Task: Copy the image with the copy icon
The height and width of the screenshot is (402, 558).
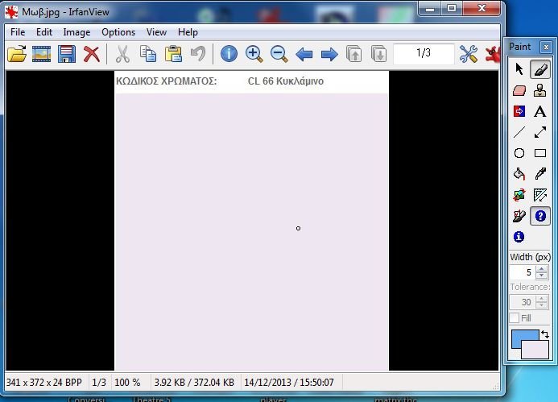Action: click(x=147, y=54)
